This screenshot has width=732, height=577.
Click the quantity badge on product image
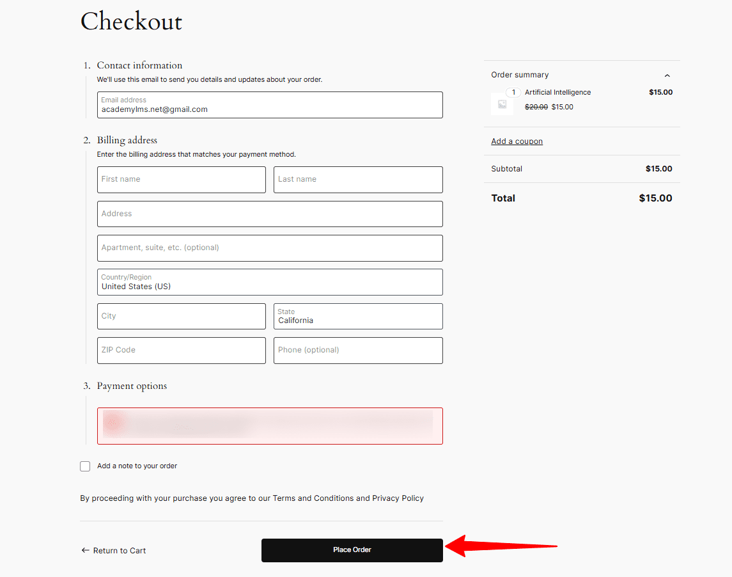tap(513, 93)
